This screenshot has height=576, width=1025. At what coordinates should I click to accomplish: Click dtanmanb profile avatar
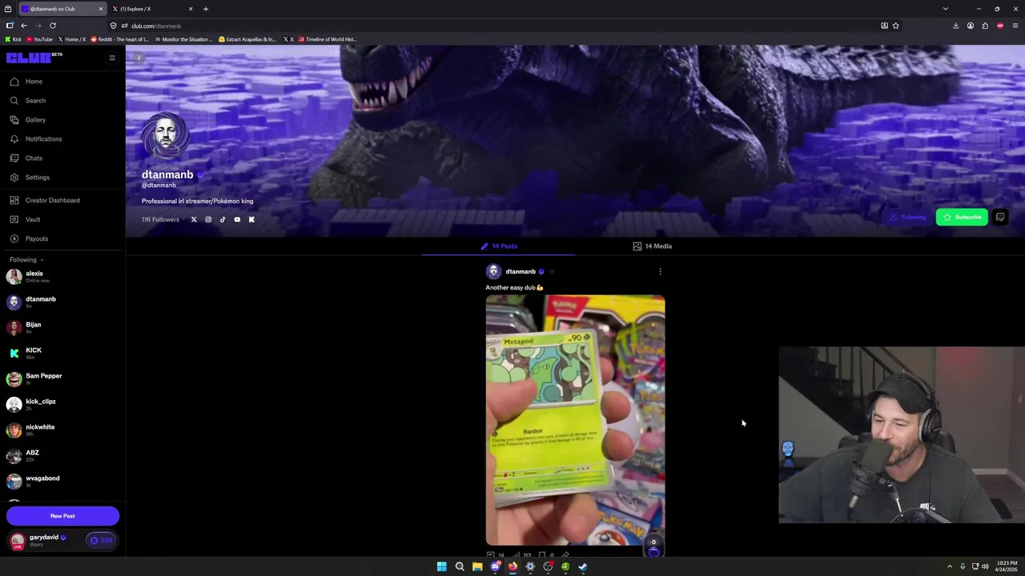pyautogui.click(x=166, y=137)
